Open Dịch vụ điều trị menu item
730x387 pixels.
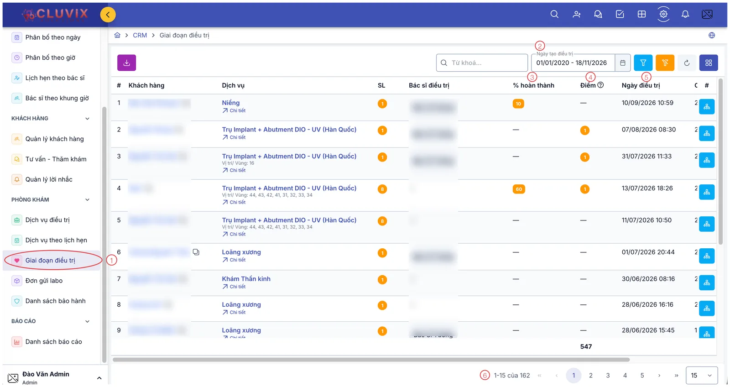[52, 220]
